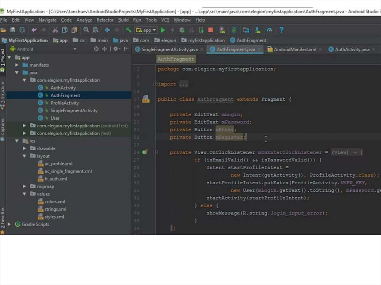
Task: Switch to the AndroidManifest.xml tab
Action: click(295, 49)
